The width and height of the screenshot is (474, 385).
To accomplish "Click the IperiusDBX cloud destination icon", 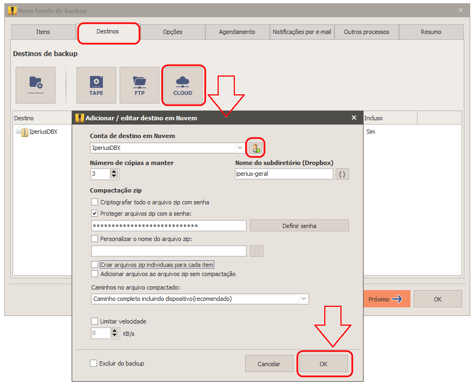I will click(x=22, y=132).
